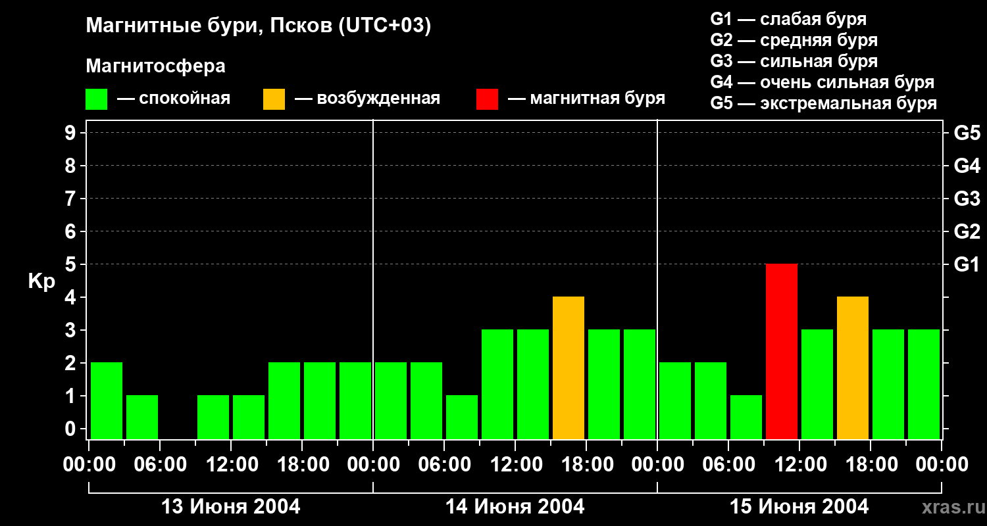The image size is (987, 526).
Task: Click the '15 Июня 2004' date label
Action: tap(799, 507)
